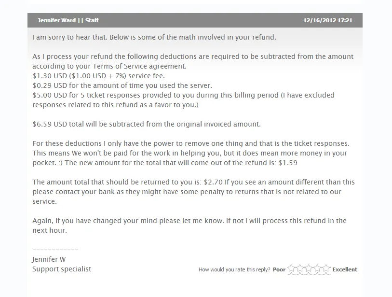Select 'How would you rate this reply?' text

pos(234,269)
